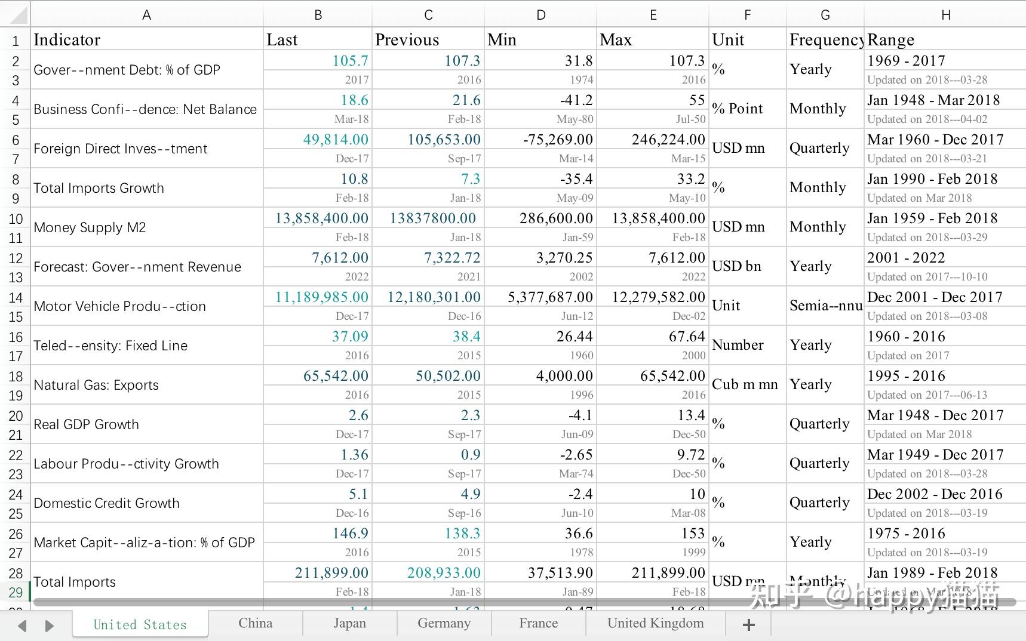Click the right sheet navigation arrow
Image resolution: width=1026 pixels, height=641 pixels.
[48, 624]
